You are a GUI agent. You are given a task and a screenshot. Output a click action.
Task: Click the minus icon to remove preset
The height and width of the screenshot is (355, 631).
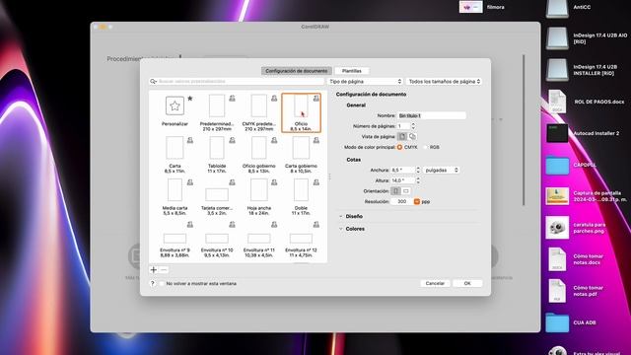(164, 269)
